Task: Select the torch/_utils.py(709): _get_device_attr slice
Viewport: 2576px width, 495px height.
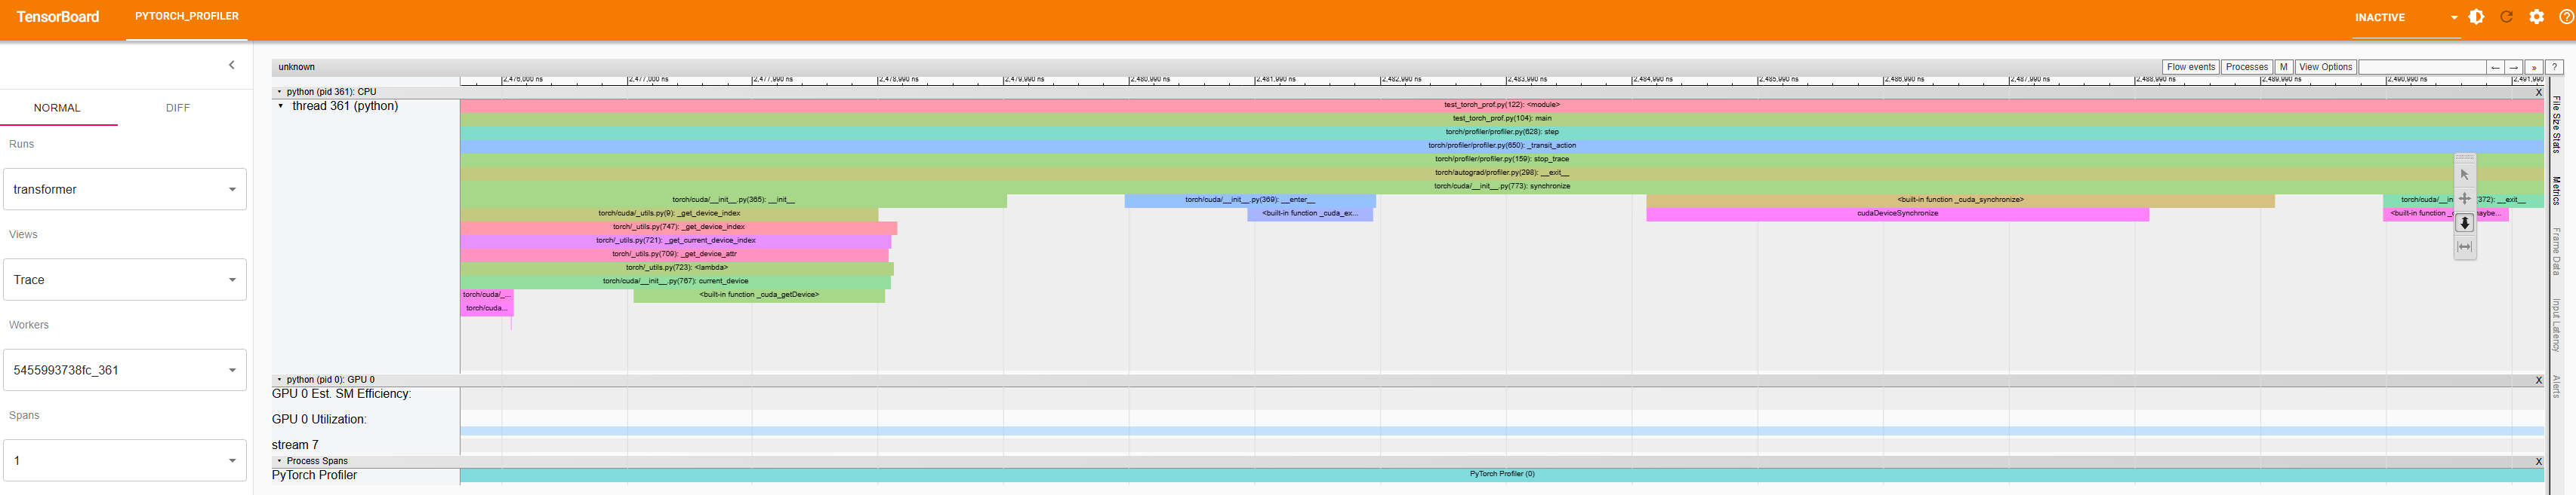Action: click(674, 255)
